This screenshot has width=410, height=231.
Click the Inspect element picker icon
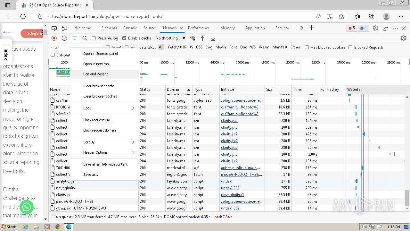pos(54,28)
